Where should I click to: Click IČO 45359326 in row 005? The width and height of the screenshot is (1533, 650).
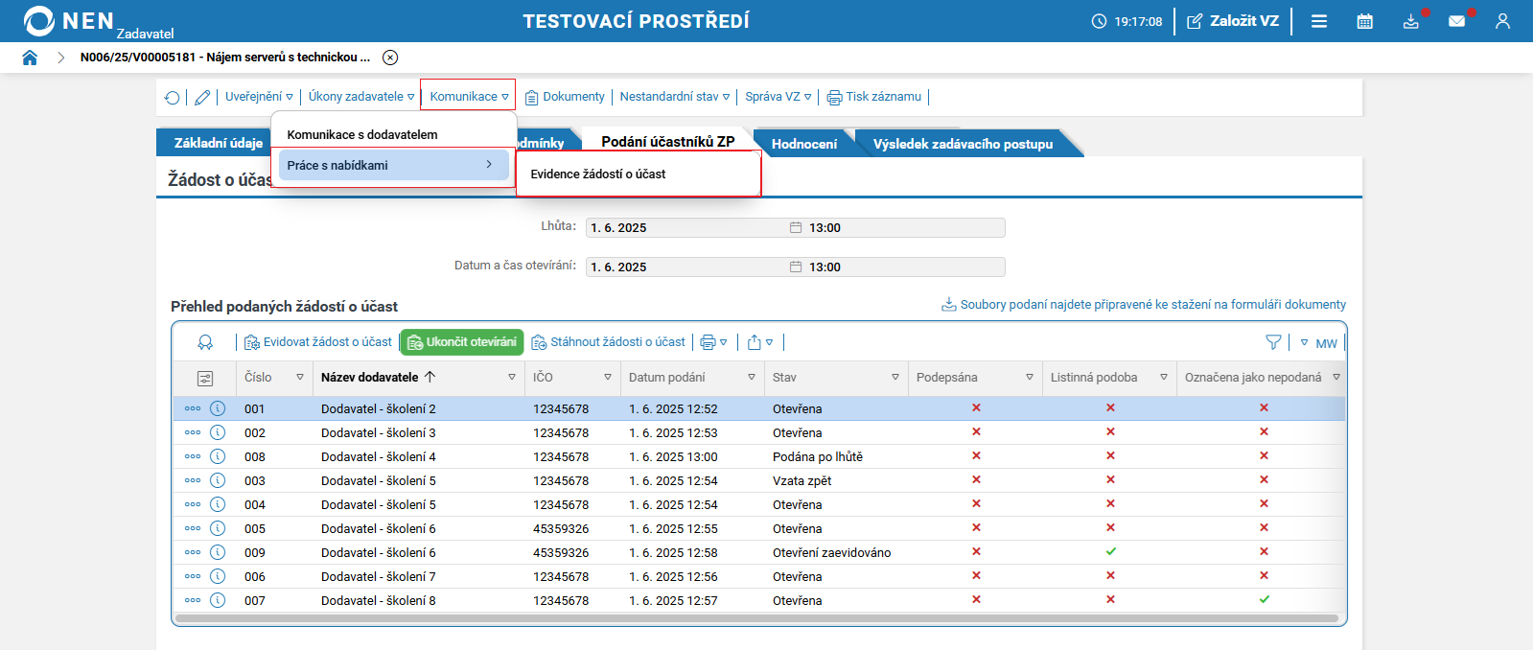click(x=561, y=528)
